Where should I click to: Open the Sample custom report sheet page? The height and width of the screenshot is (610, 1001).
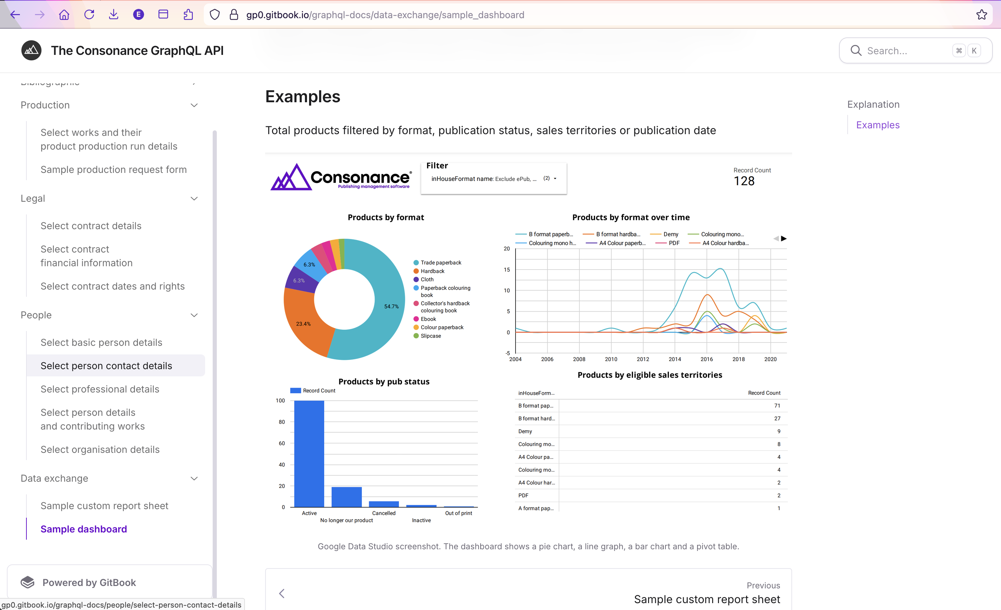click(104, 506)
